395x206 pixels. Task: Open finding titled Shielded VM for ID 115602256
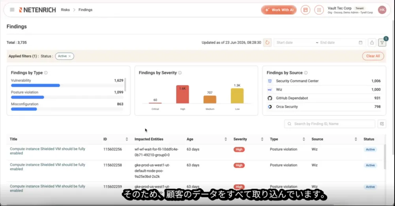tap(47, 151)
